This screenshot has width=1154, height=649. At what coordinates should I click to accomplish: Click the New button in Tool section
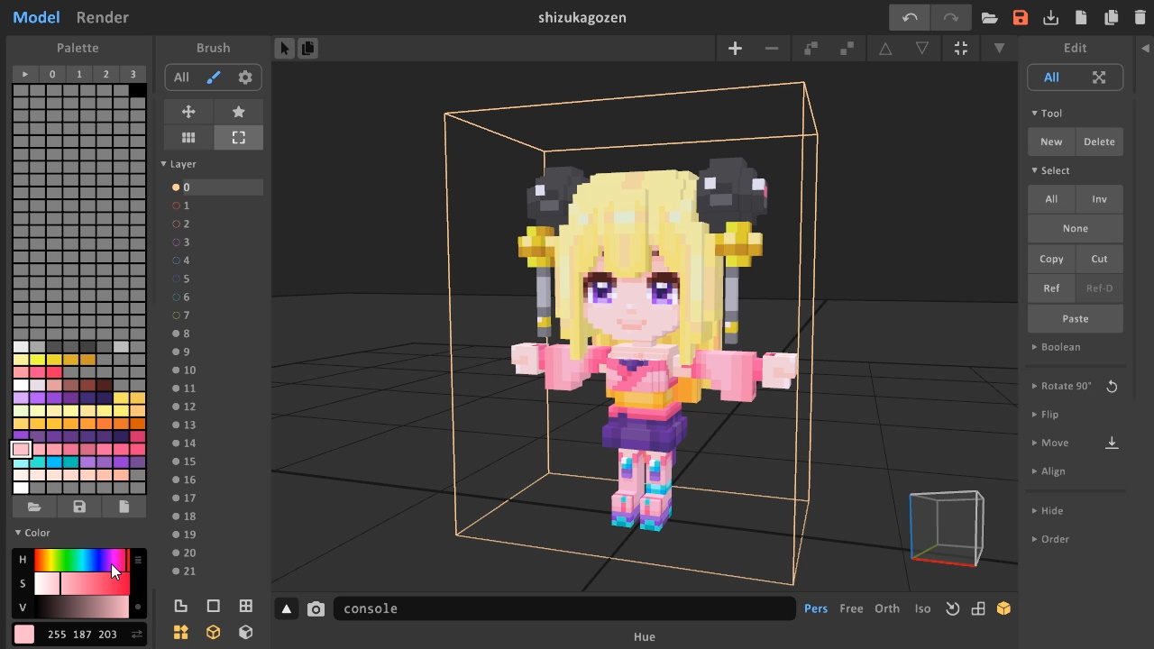pos(1051,142)
